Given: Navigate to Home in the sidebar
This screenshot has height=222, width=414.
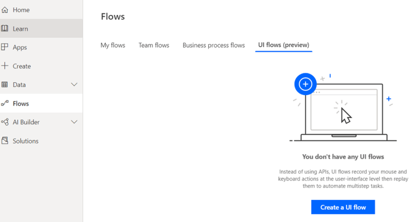Looking at the screenshot, I should click(21, 10).
